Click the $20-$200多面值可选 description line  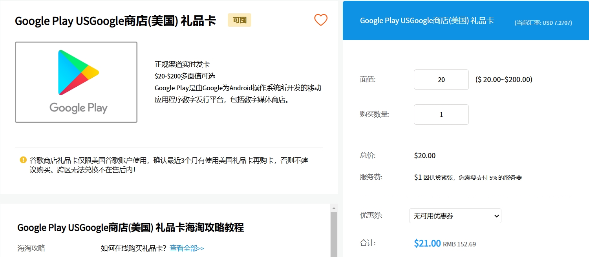coord(185,76)
